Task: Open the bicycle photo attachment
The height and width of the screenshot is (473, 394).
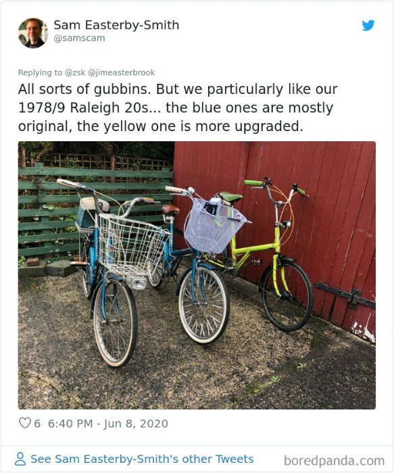Action: (x=197, y=275)
